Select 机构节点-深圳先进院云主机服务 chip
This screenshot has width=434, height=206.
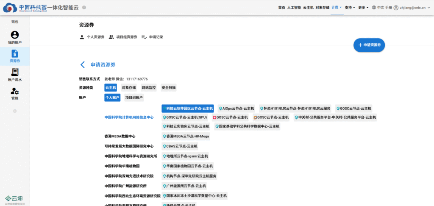click(189, 176)
